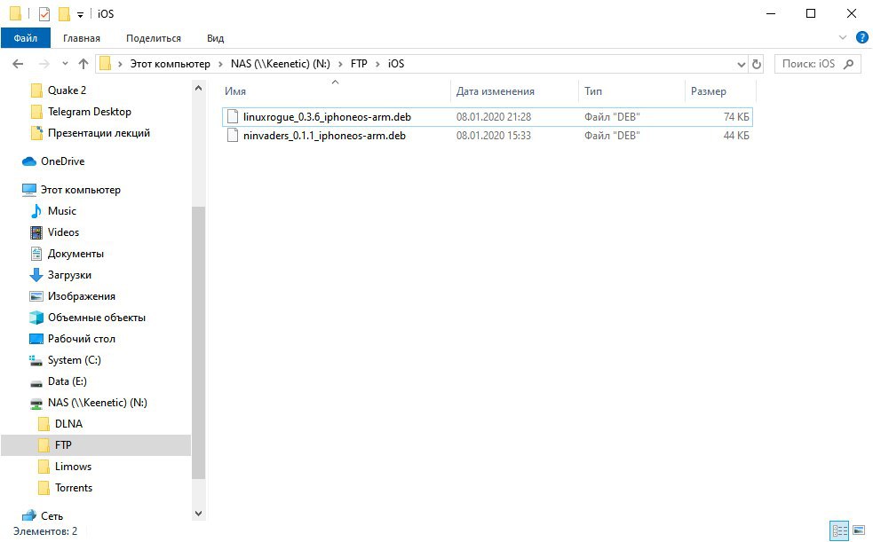Refresh the iOS folder view

click(756, 64)
